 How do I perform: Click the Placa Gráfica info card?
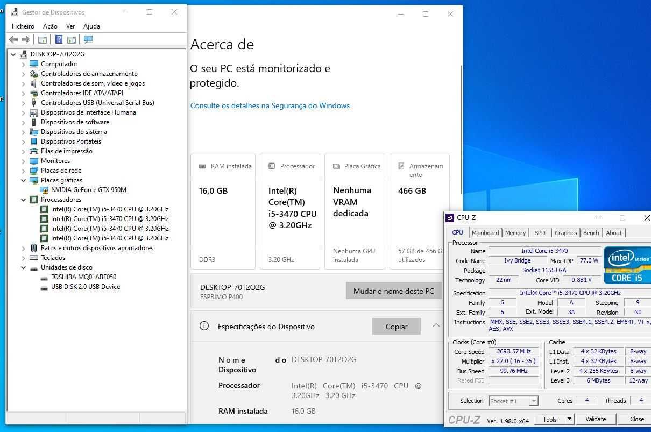355,211
